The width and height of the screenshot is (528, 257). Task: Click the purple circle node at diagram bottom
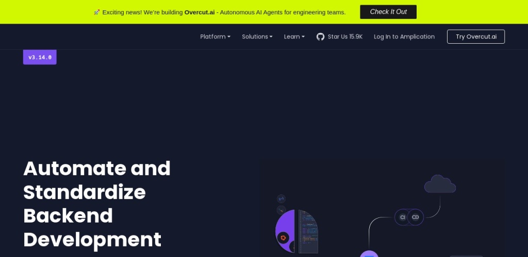pos(369,254)
